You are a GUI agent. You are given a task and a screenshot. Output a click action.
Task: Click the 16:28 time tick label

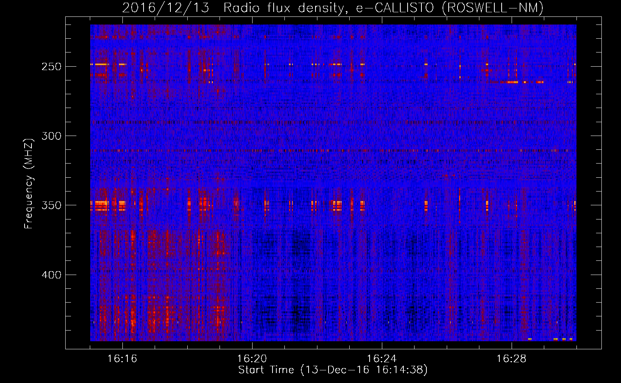(x=511, y=359)
